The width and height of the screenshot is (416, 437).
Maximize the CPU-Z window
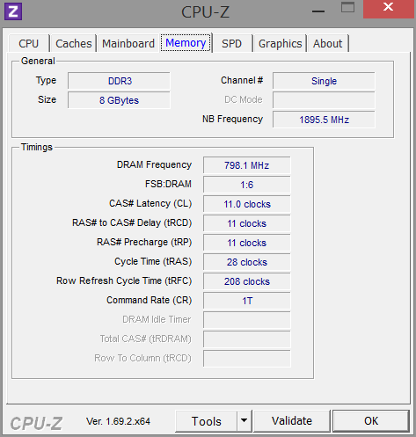click(347, 8)
